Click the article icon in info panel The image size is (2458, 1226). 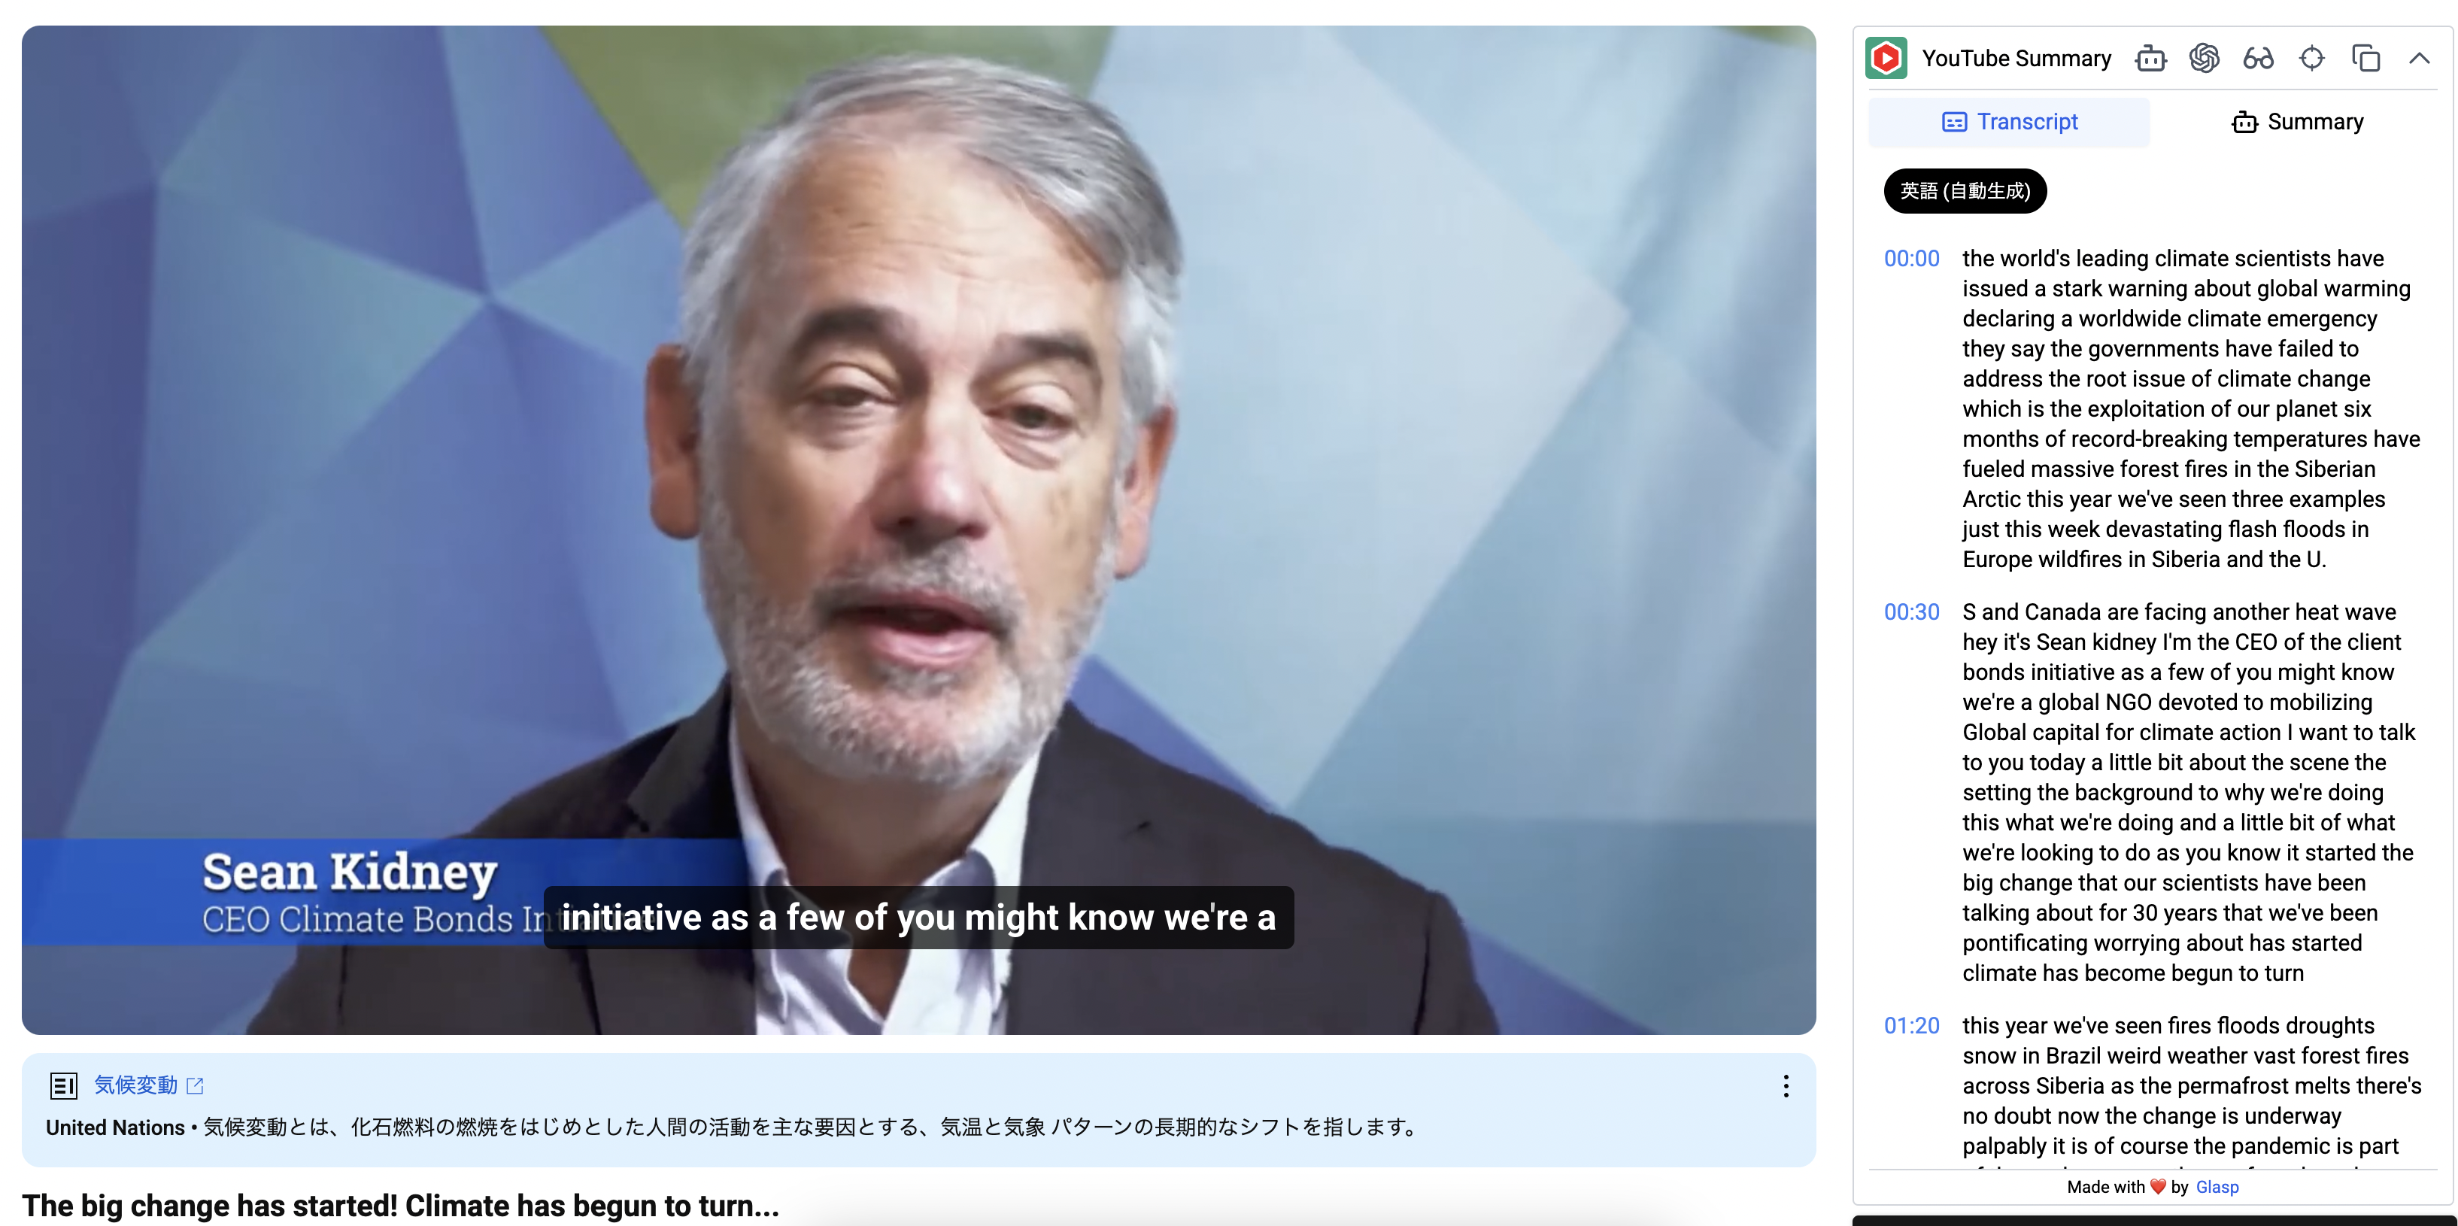tap(64, 1086)
